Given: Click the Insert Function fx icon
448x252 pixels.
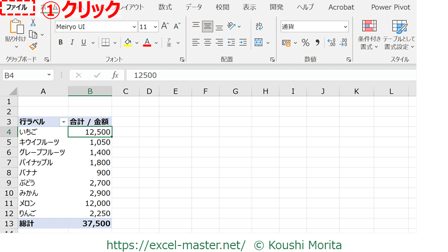Looking at the screenshot, I should [x=115, y=75].
